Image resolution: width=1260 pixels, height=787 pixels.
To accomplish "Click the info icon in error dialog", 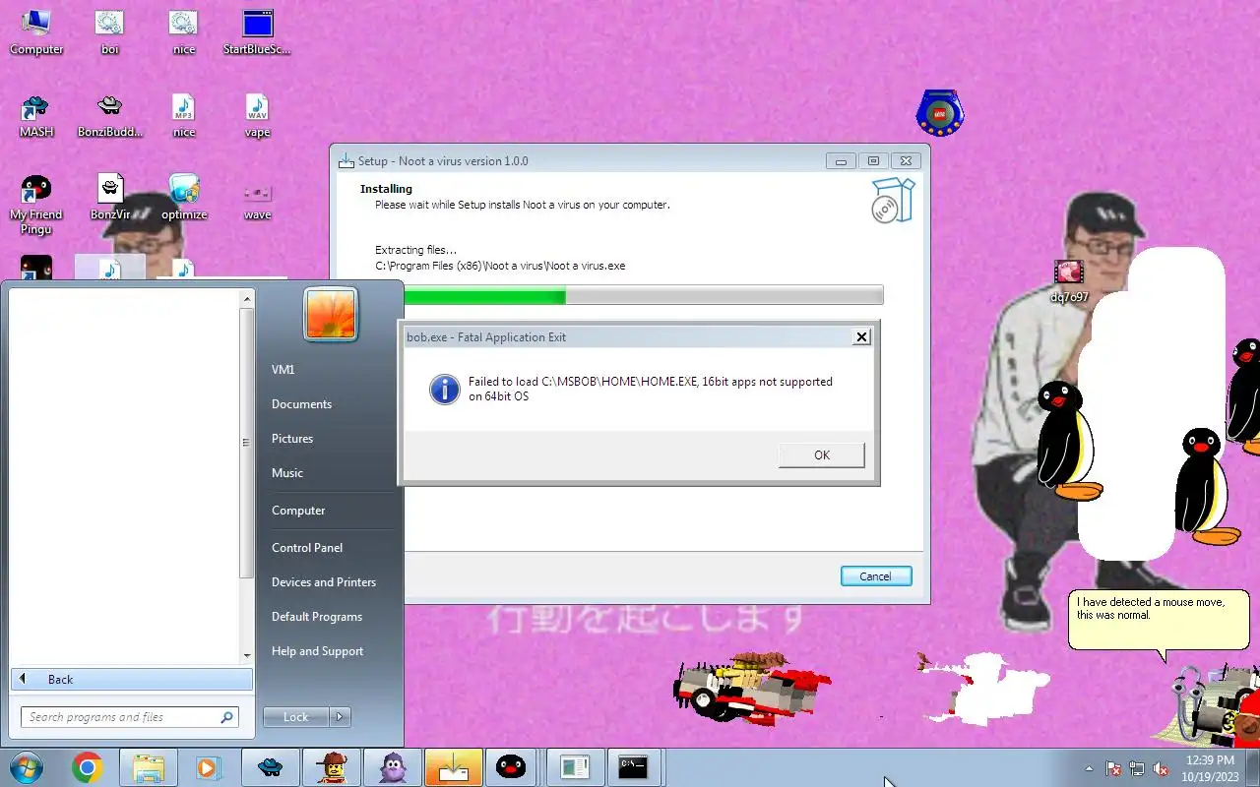I will tap(444, 390).
